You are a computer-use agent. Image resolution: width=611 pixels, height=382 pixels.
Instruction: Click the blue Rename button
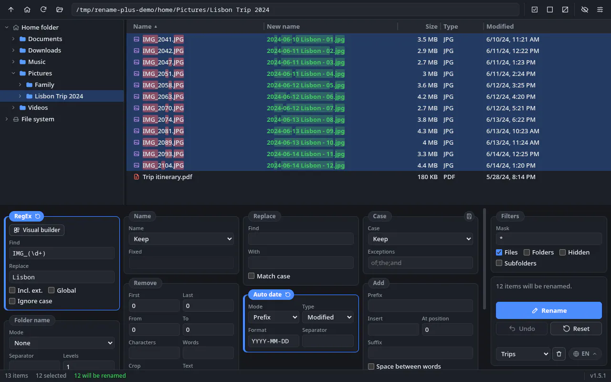549,310
